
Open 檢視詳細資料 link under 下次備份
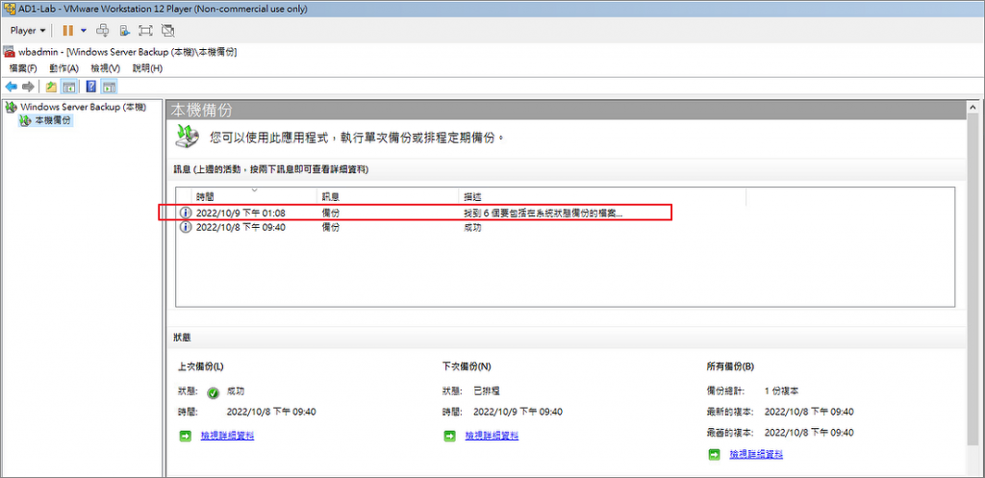coord(492,436)
